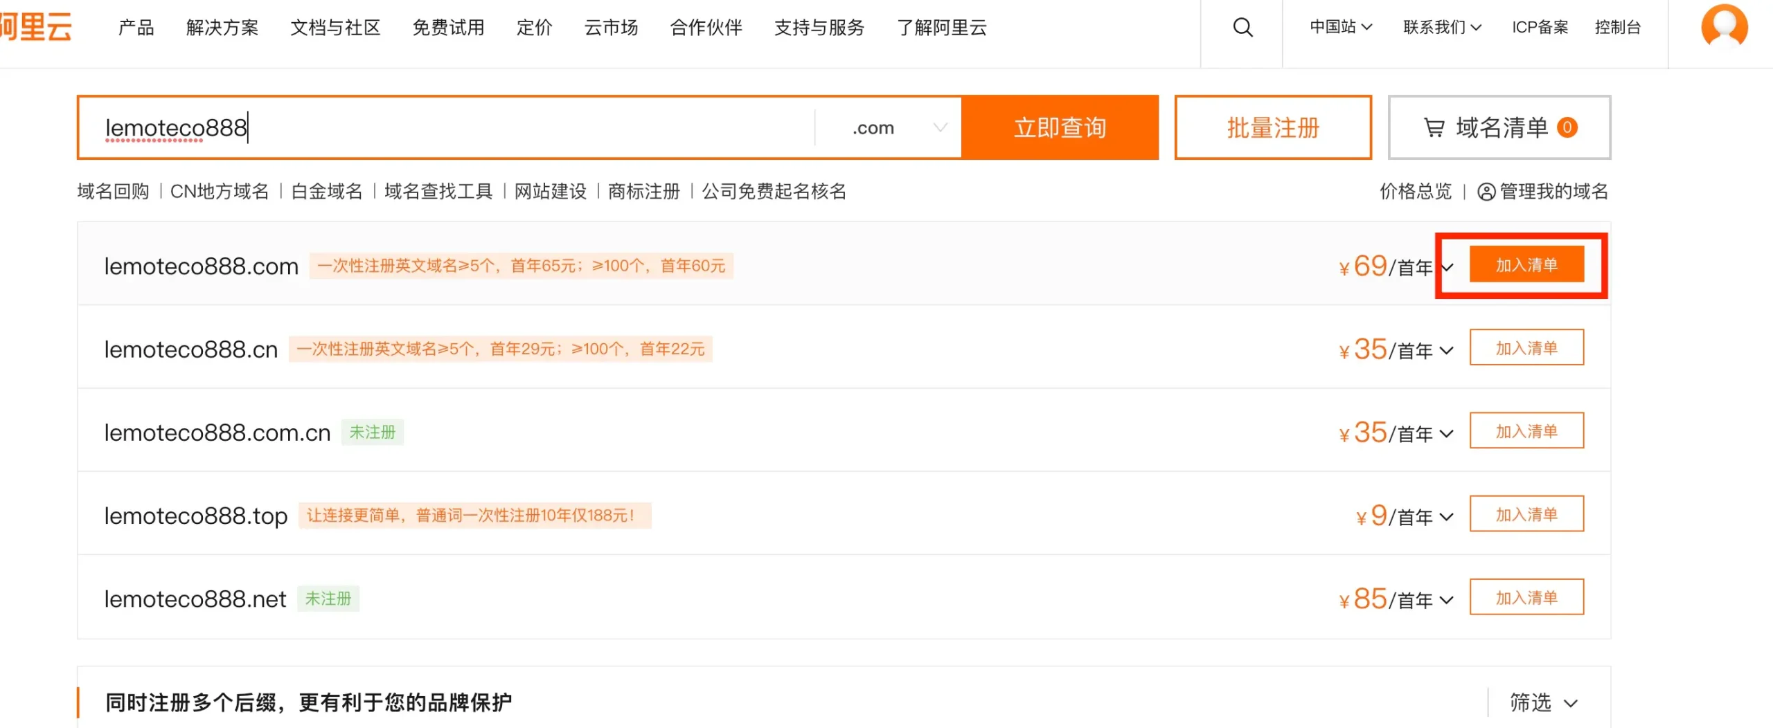Open the 免费试用 menu item
The image size is (1773, 728).
point(448,28)
